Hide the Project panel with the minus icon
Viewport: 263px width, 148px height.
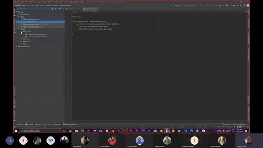[x=63, y=9]
